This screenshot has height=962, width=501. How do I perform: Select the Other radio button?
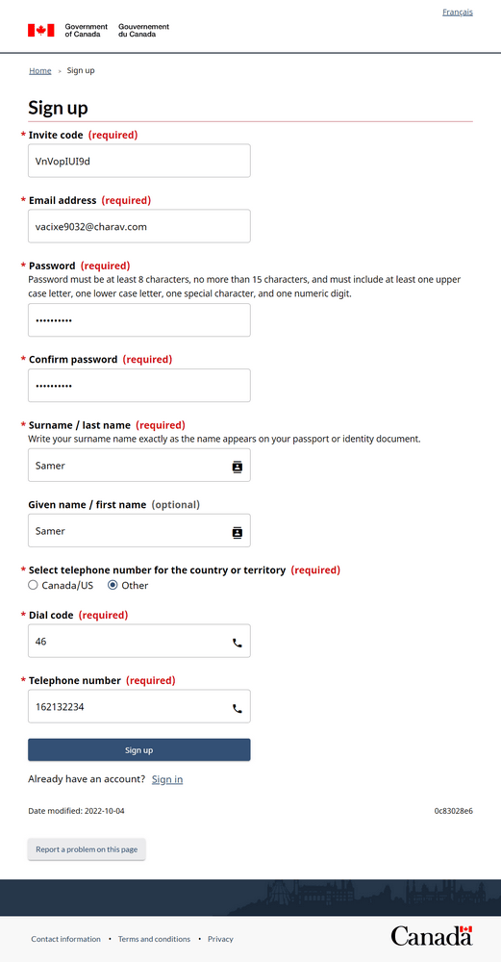tap(113, 585)
